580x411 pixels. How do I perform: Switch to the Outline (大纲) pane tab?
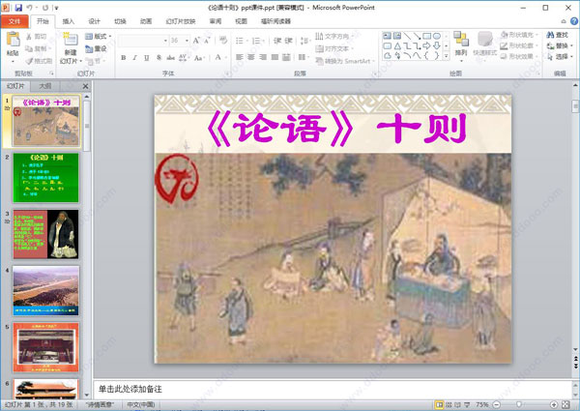[x=45, y=86]
